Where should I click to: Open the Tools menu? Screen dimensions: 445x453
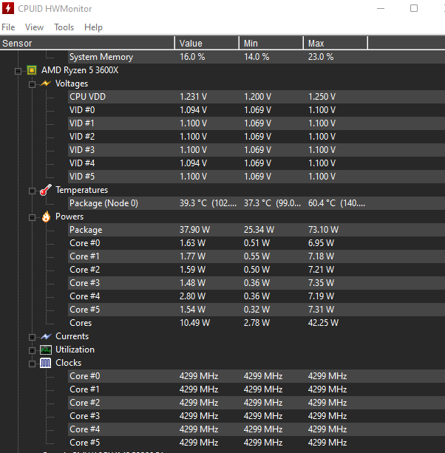tap(64, 27)
